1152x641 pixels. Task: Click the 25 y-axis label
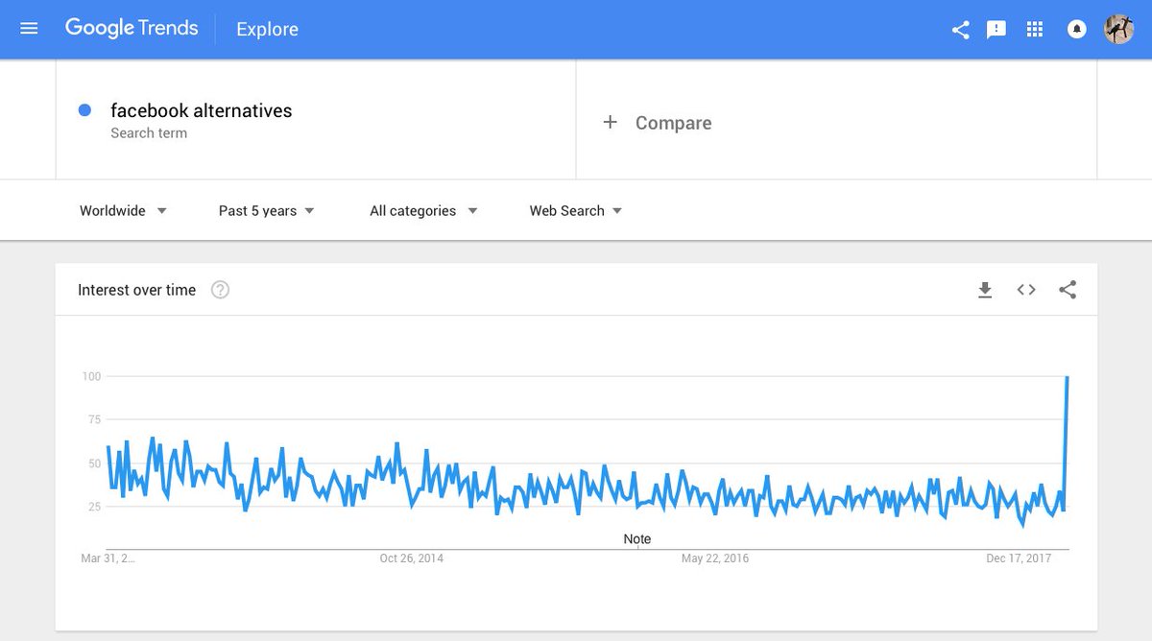(94, 507)
